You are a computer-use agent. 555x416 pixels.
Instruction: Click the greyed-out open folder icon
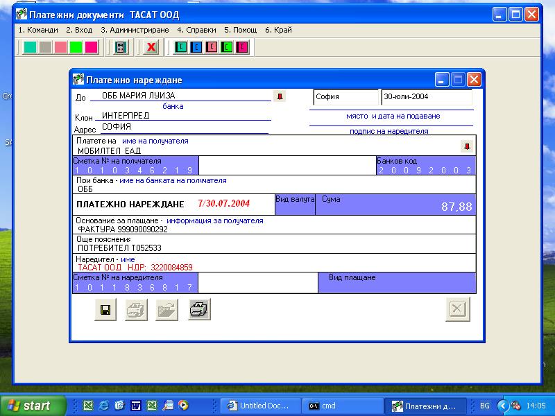[x=166, y=310]
